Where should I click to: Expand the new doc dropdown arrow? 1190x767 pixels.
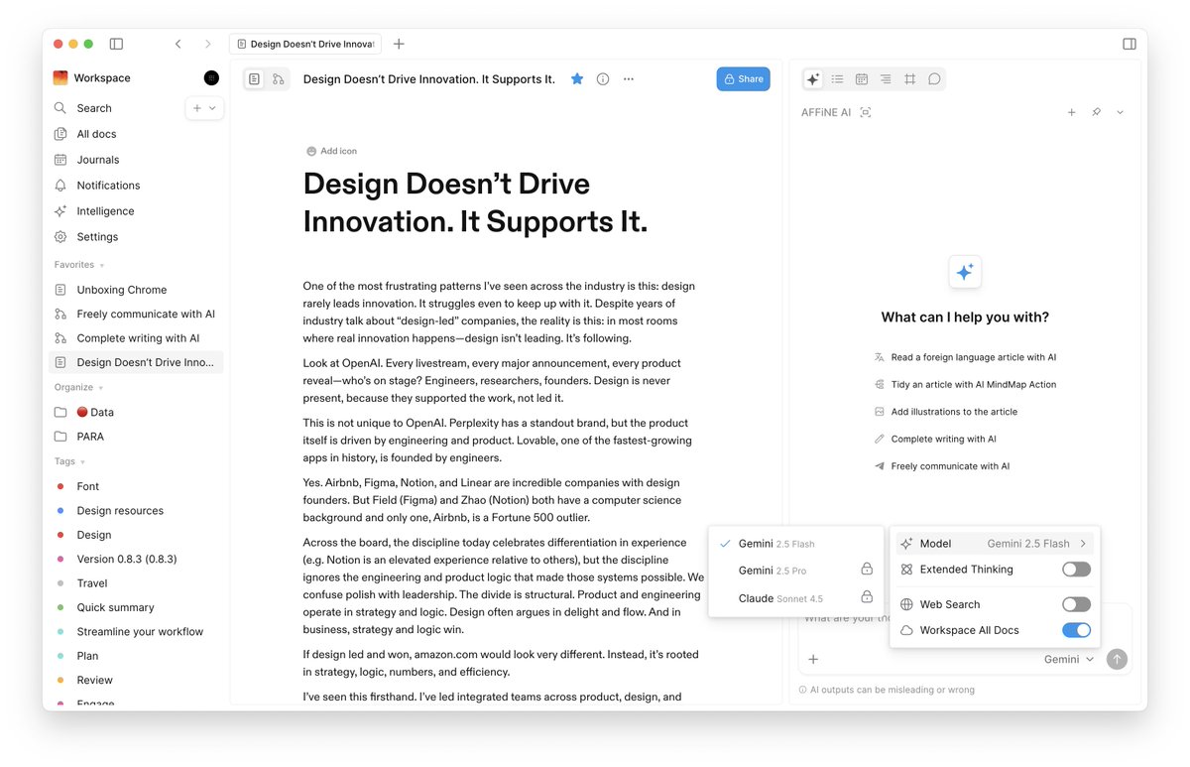212,108
